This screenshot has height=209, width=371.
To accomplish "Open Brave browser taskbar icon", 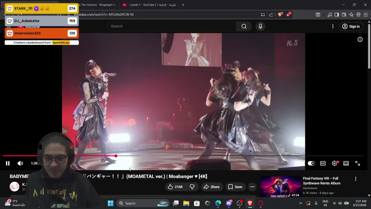I will 250,203.
